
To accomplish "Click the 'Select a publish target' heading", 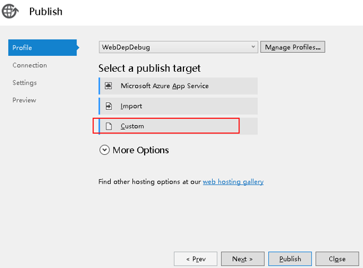I will point(150,69).
